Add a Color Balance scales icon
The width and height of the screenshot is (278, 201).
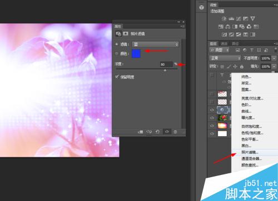(x=228, y=27)
